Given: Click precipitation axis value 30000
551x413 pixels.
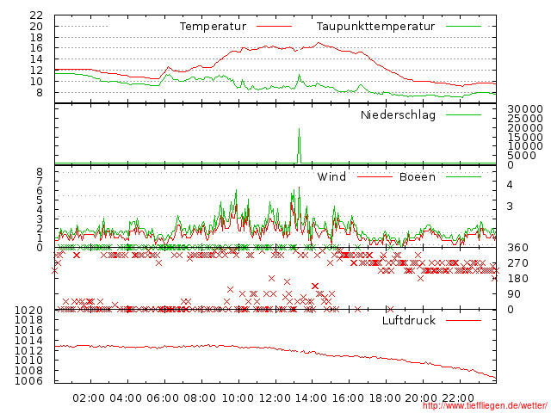Looking at the screenshot, I should (525, 109).
